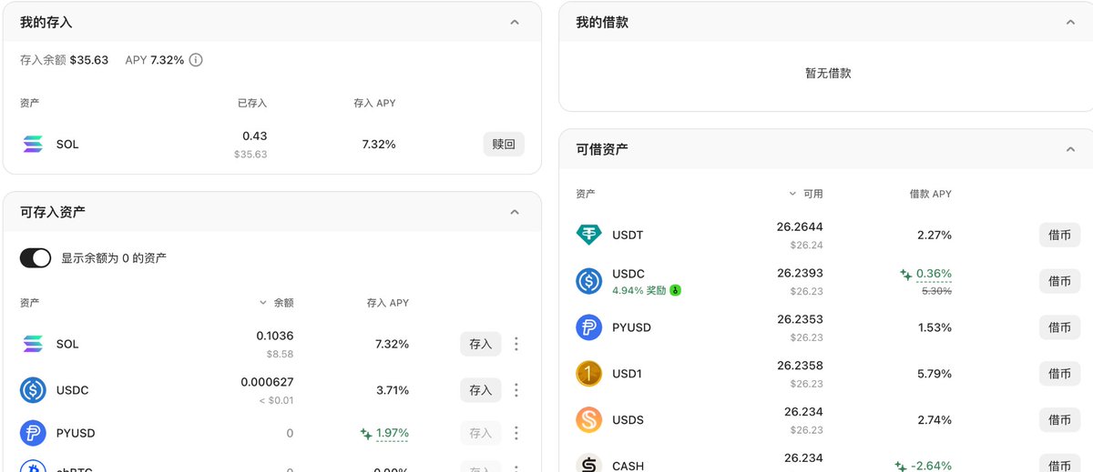Collapse the 可借资产 panel
1093x472 pixels.
[x=1070, y=149]
